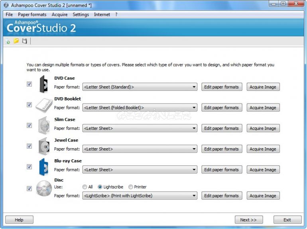Click the Blu-ray Case icon
The image size is (307, 229).
coord(43,167)
